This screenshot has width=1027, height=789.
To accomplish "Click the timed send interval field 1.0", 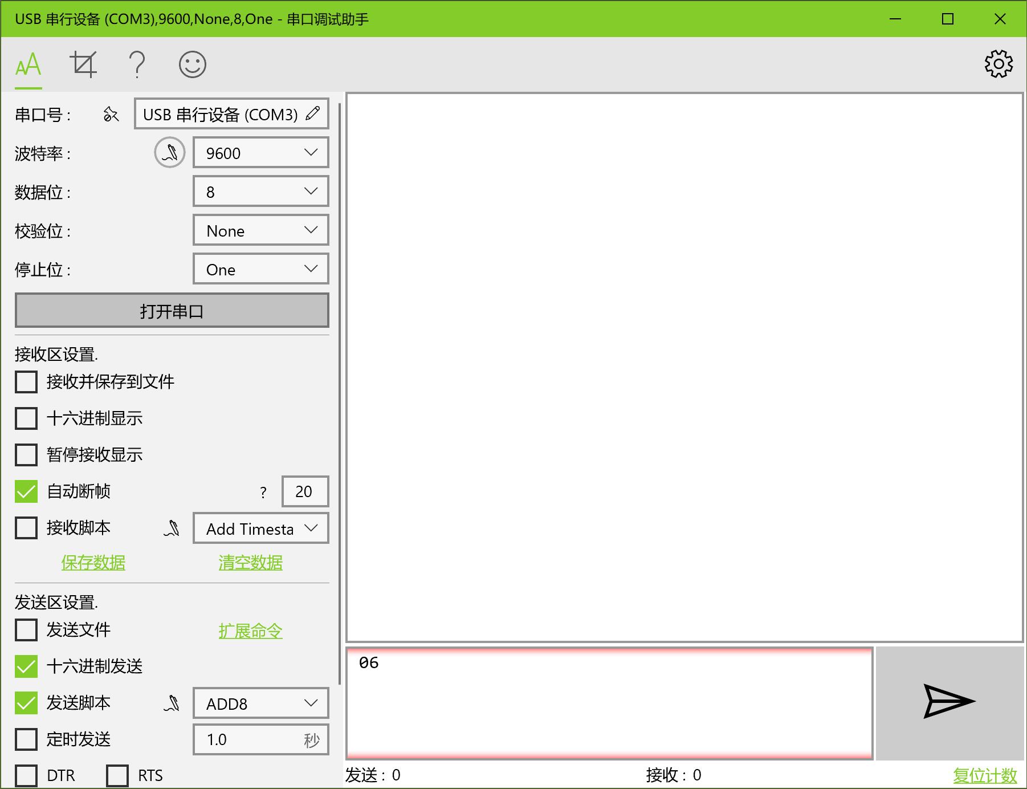I will 261,740.
